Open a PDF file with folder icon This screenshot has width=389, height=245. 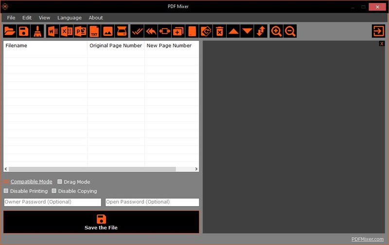pyautogui.click(x=10, y=31)
